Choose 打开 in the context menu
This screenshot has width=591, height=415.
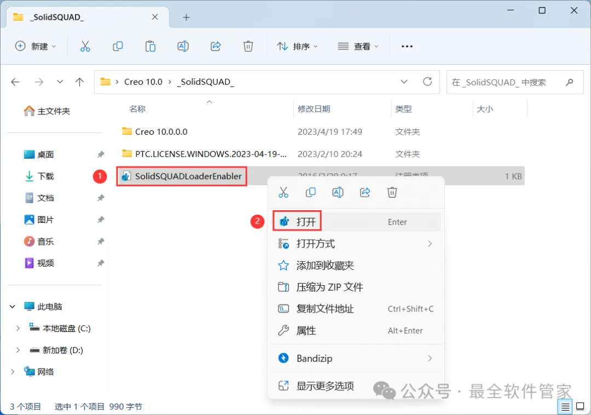(x=356, y=222)
